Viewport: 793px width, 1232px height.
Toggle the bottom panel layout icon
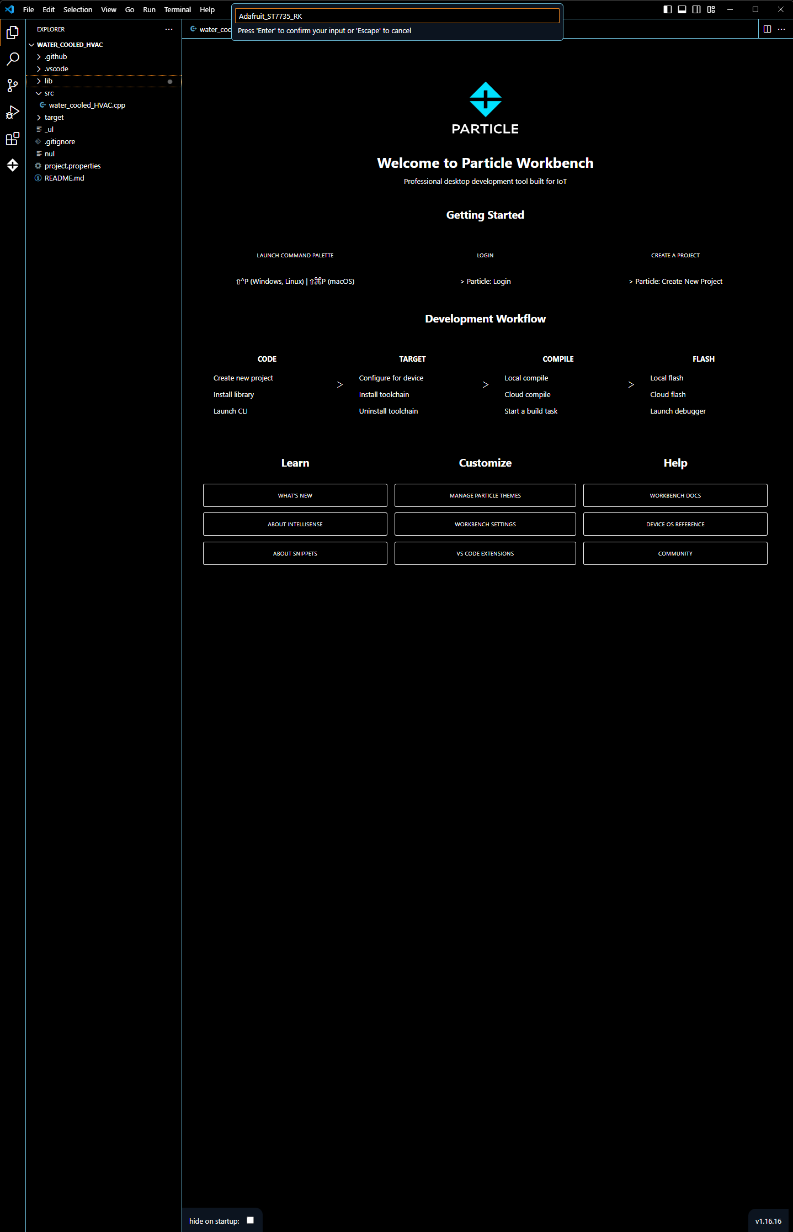[682, 9]
